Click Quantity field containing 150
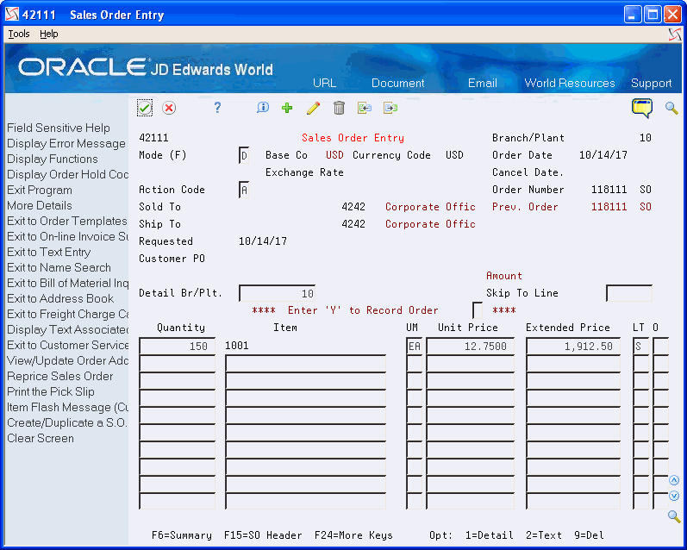 point(177,346)
